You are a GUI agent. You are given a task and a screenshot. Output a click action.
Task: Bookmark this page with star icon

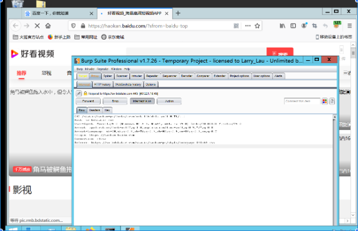click(257, 26)
